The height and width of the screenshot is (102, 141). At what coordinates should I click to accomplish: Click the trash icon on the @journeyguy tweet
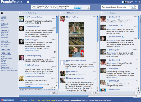point(55,52)
